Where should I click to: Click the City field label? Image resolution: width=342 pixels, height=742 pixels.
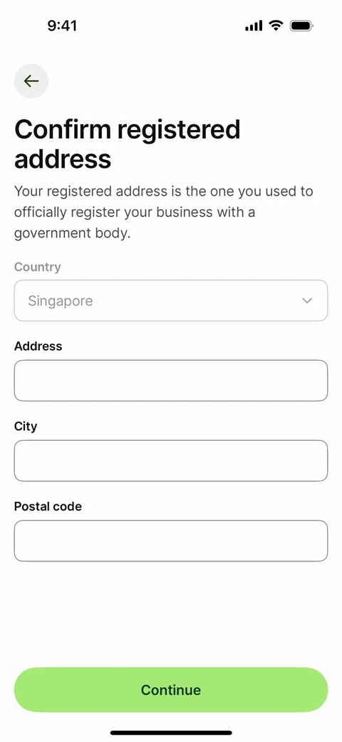coord(26,427)
